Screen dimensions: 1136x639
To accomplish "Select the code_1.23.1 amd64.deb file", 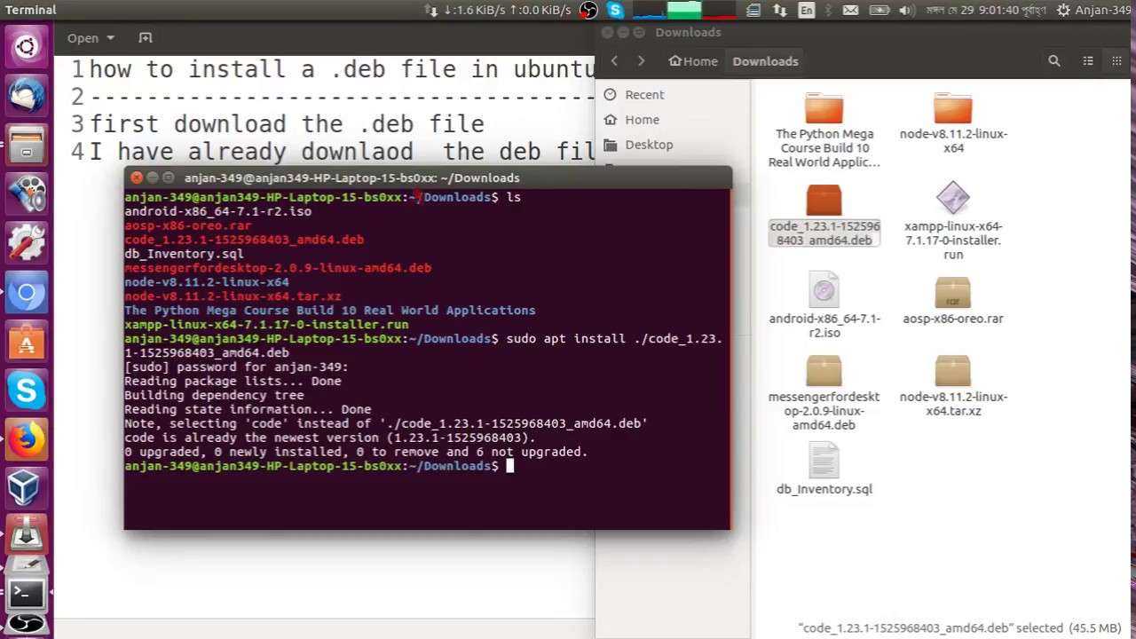I will [824, 216].
